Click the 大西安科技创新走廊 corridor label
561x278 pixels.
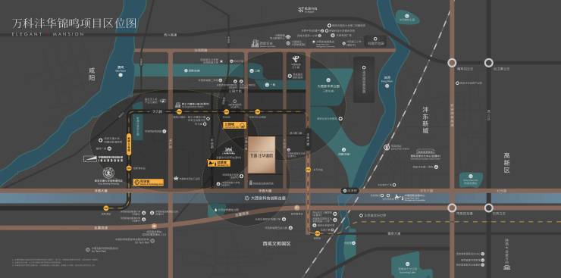click(266, 198)
